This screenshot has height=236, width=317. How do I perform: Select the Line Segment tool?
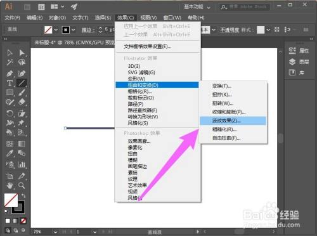coord(22,83)
